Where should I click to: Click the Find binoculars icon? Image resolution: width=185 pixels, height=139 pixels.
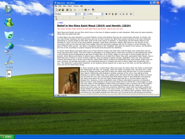coord(75,10)
